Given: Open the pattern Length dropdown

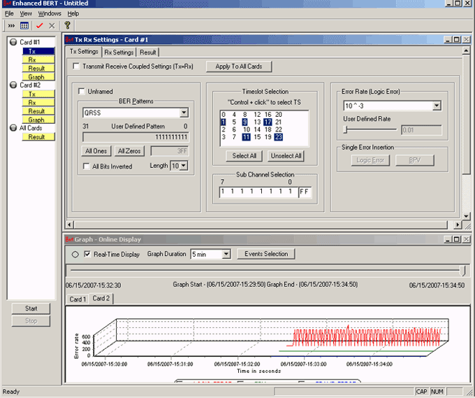Looking at the screenshot, I should point(184,166).
